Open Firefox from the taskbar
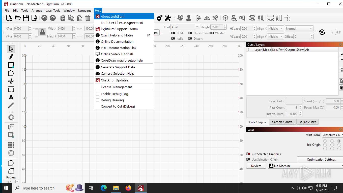 [128, 188]
